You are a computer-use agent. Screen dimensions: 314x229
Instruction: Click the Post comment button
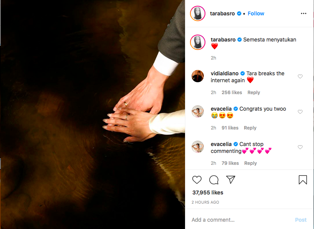(301, 220)
